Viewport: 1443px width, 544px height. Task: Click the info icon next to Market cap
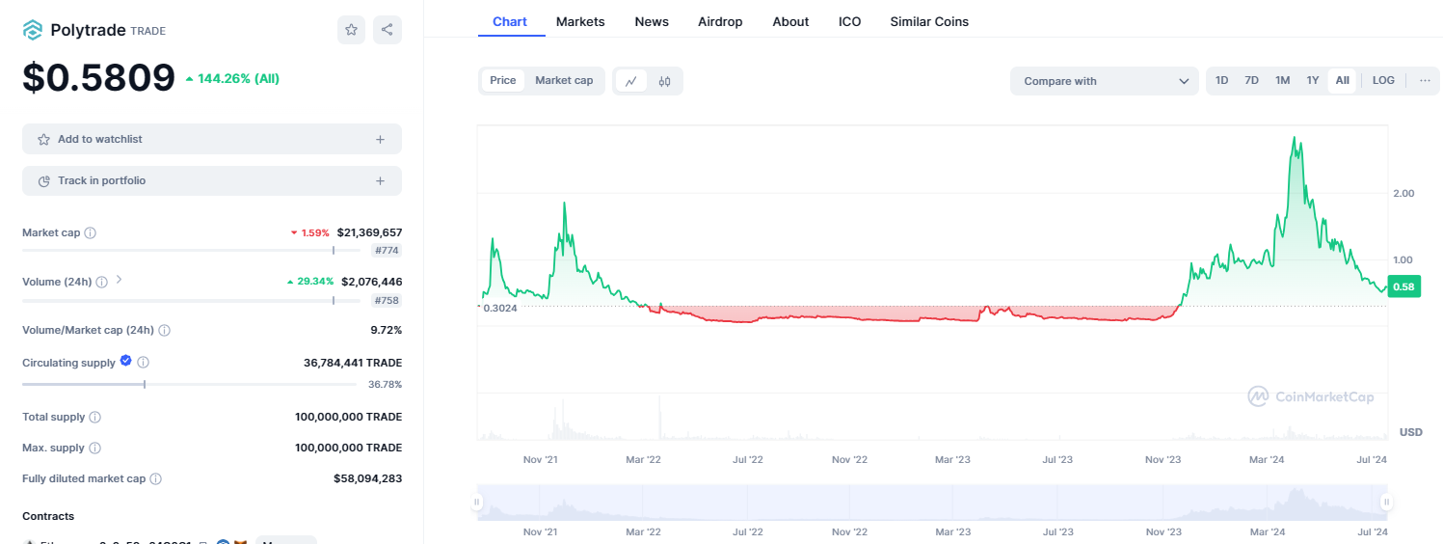coord(91,233)
